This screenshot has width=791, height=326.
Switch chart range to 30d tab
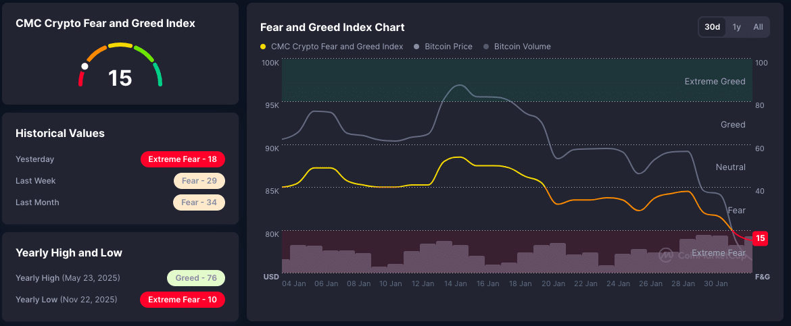712,27
